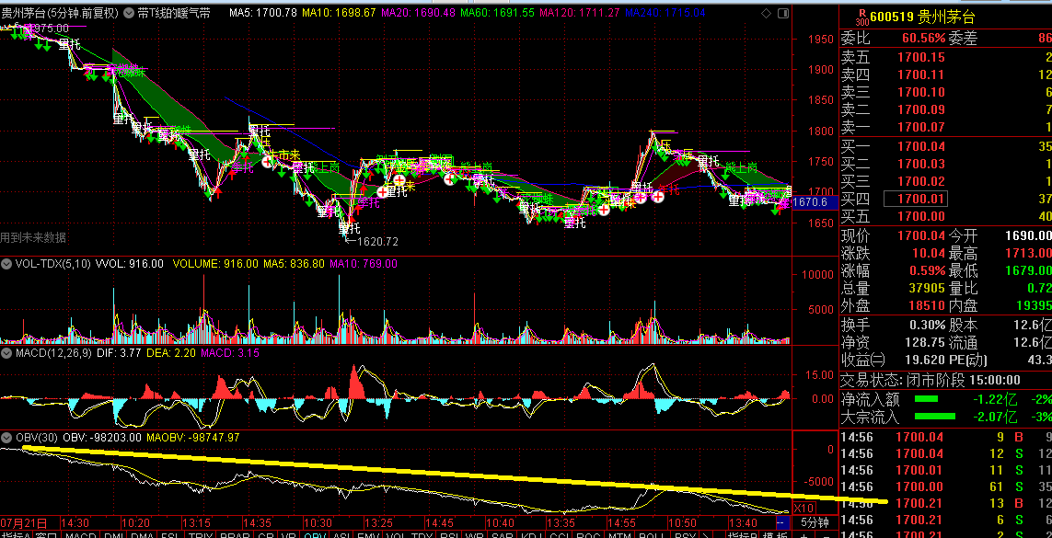The height and width of the screenshot is (538, 1052).
Task: Click the 最高 1713.00 value
Action: [1028, 253]
